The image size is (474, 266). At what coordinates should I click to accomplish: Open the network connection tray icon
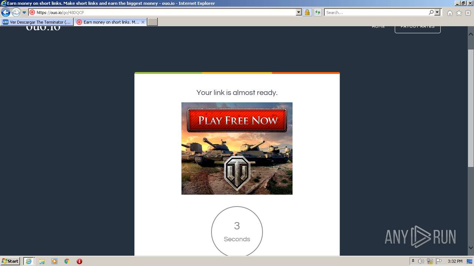click(430, 261)
